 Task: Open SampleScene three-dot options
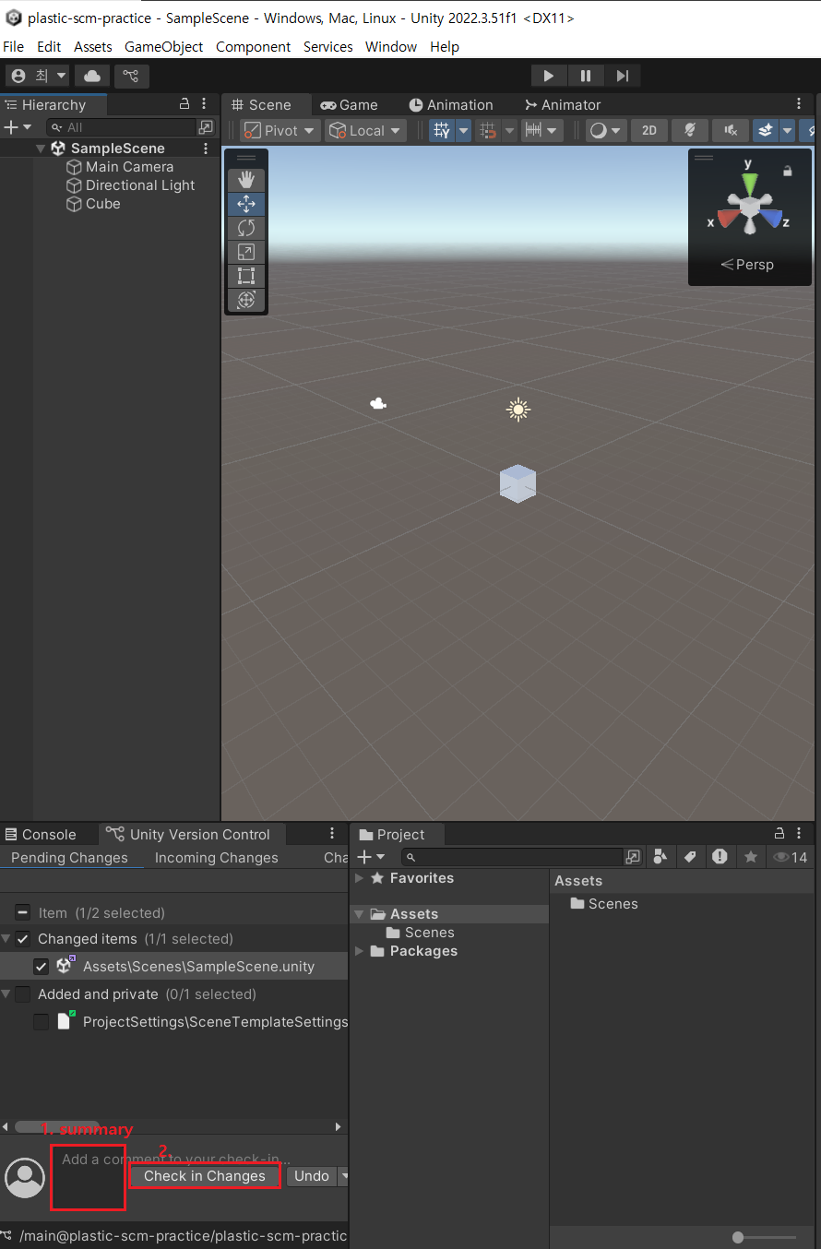tap(206, 149)
